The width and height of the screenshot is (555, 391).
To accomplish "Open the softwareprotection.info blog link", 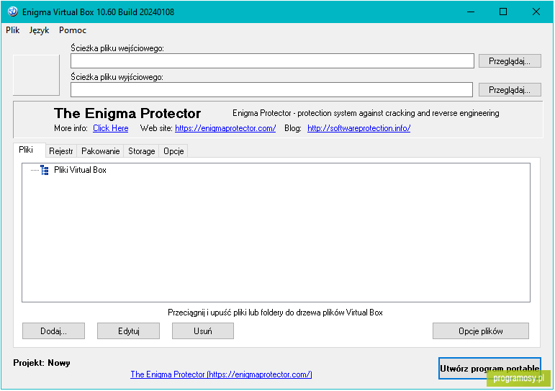I will [x=358, y=128].
